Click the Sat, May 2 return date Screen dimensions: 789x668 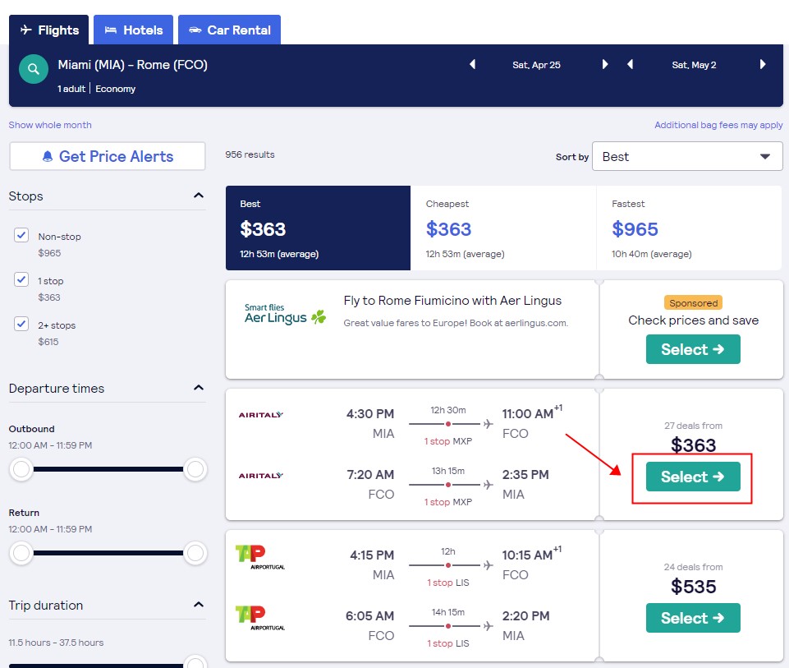click(694, 65)
